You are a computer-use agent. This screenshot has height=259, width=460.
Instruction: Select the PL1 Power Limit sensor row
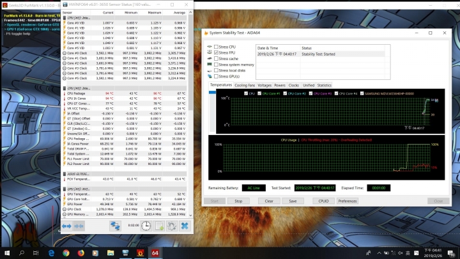pos(125,159)
